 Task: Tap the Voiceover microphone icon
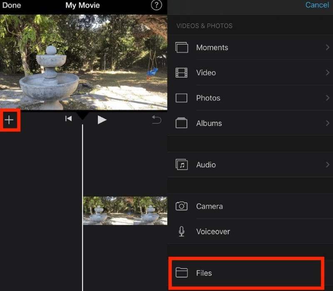pyautogui.click(x=182, y=231)
